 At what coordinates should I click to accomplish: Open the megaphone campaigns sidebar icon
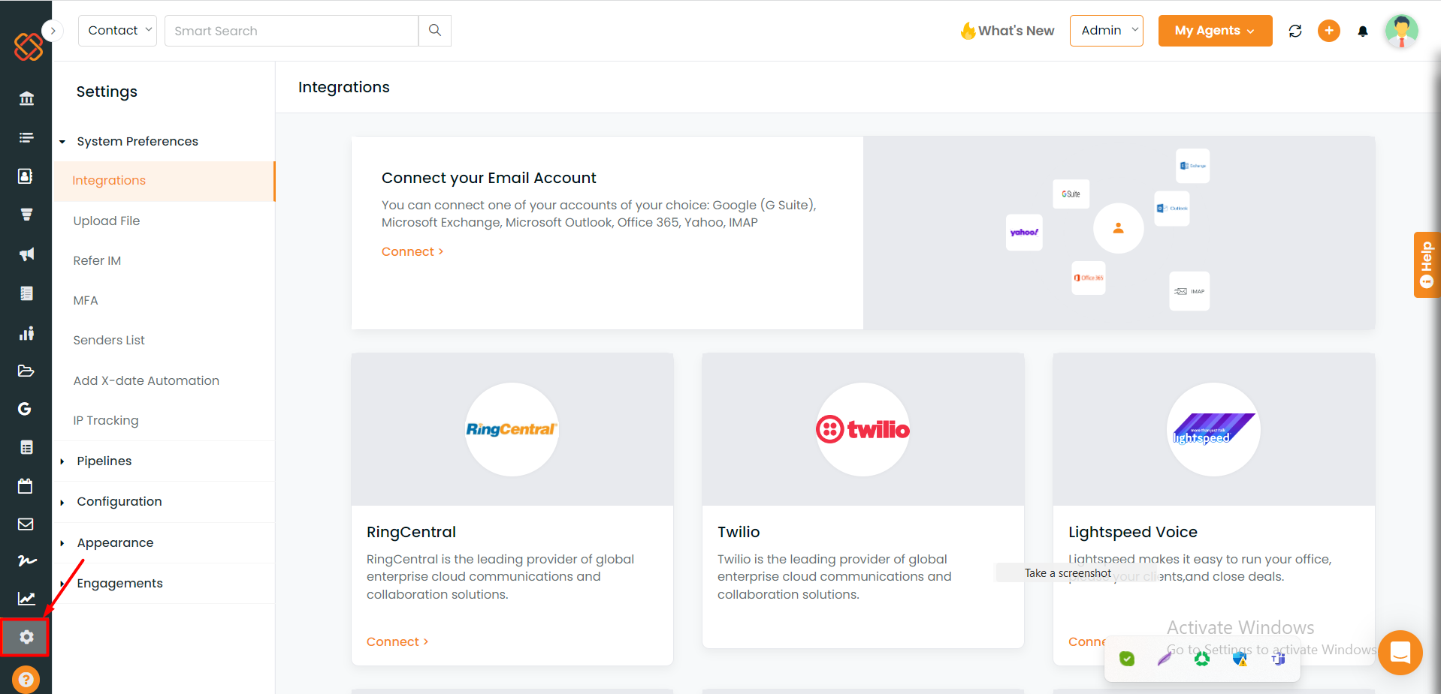[26, 254]
